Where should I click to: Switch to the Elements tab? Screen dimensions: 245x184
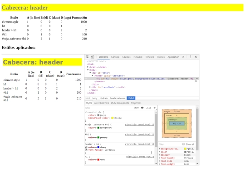(x=103, y=57)
